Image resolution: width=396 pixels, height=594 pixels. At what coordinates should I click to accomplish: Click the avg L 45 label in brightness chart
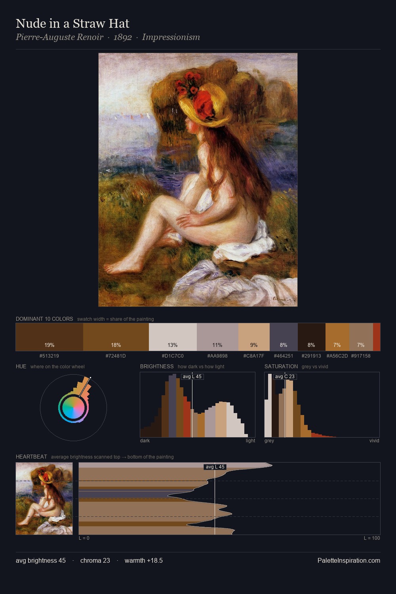pos(192,377)
